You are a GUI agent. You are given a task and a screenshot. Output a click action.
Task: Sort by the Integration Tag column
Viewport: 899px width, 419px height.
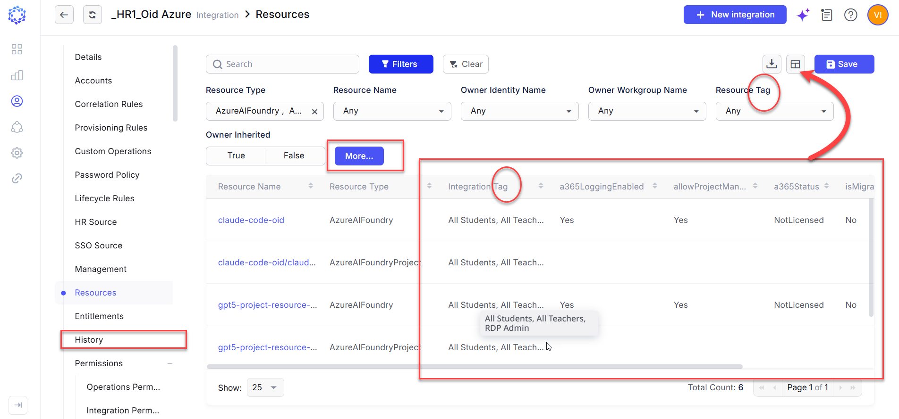tap(541, 186)
